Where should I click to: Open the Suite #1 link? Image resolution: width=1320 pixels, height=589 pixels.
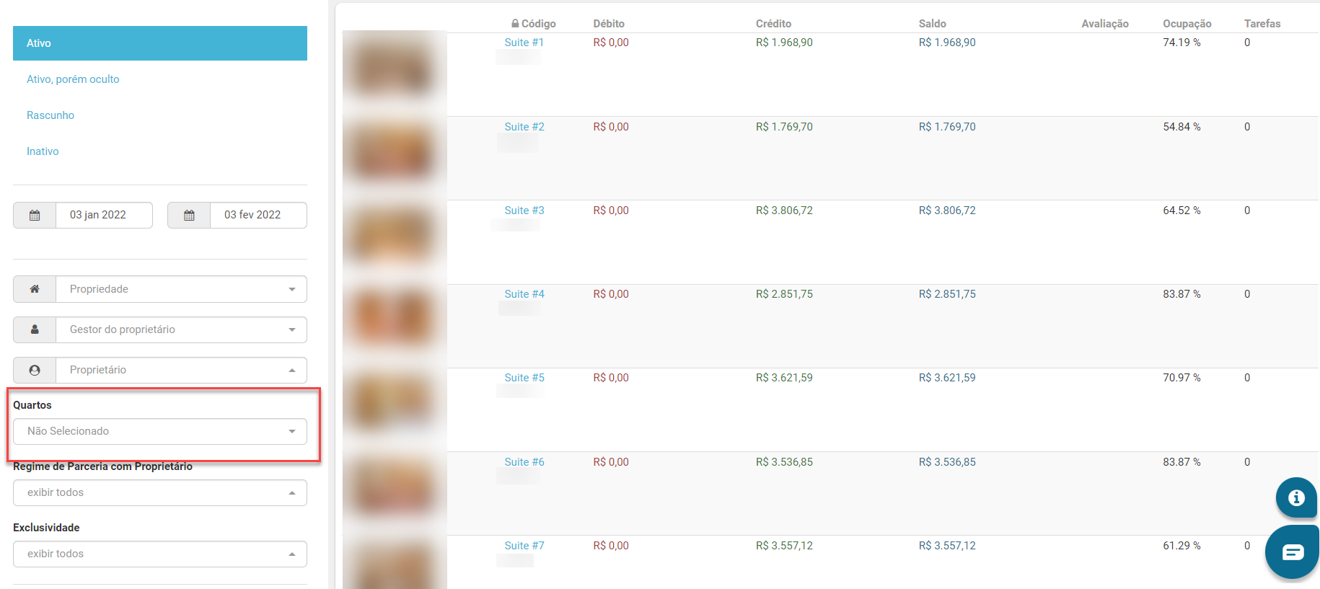[524, 43]
